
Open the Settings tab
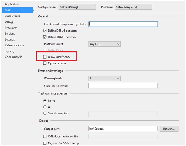coord(10,39)
